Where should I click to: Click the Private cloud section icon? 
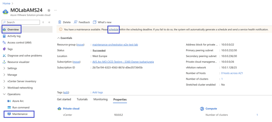[x=59, y=109]
